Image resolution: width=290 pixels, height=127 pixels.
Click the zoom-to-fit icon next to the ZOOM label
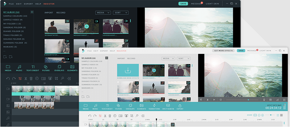point(255,115)
